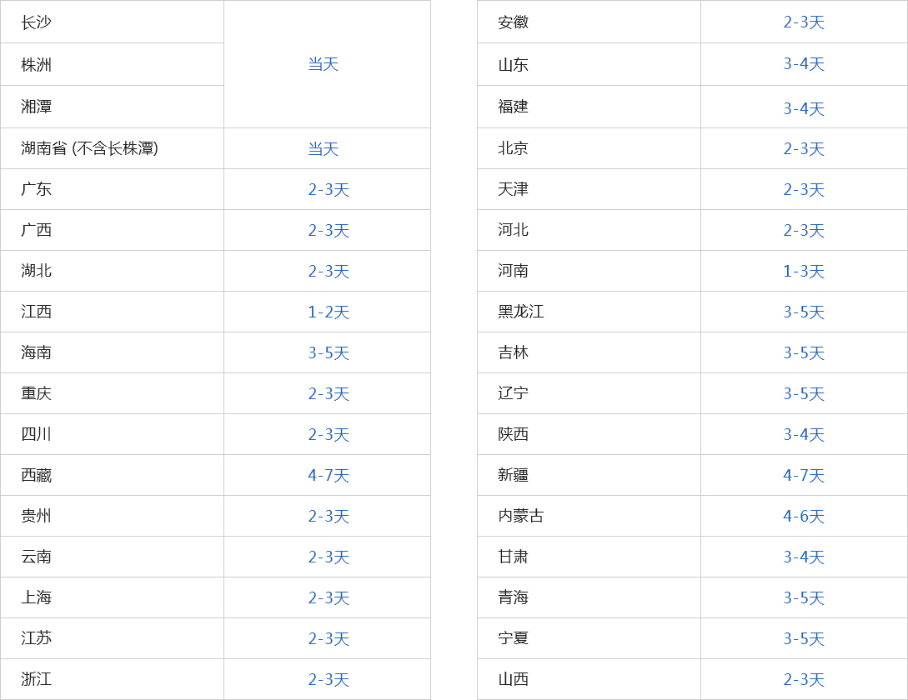Click the 2-3天 delivery time for 山西
Screen dimensions: 908x700
tap(804, 680)
